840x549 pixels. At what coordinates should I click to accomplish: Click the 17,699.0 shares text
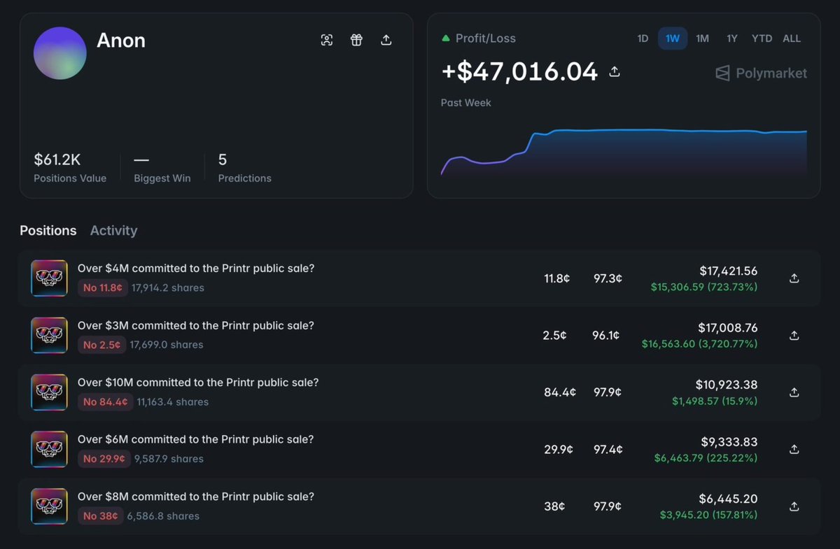click(167, 345)
